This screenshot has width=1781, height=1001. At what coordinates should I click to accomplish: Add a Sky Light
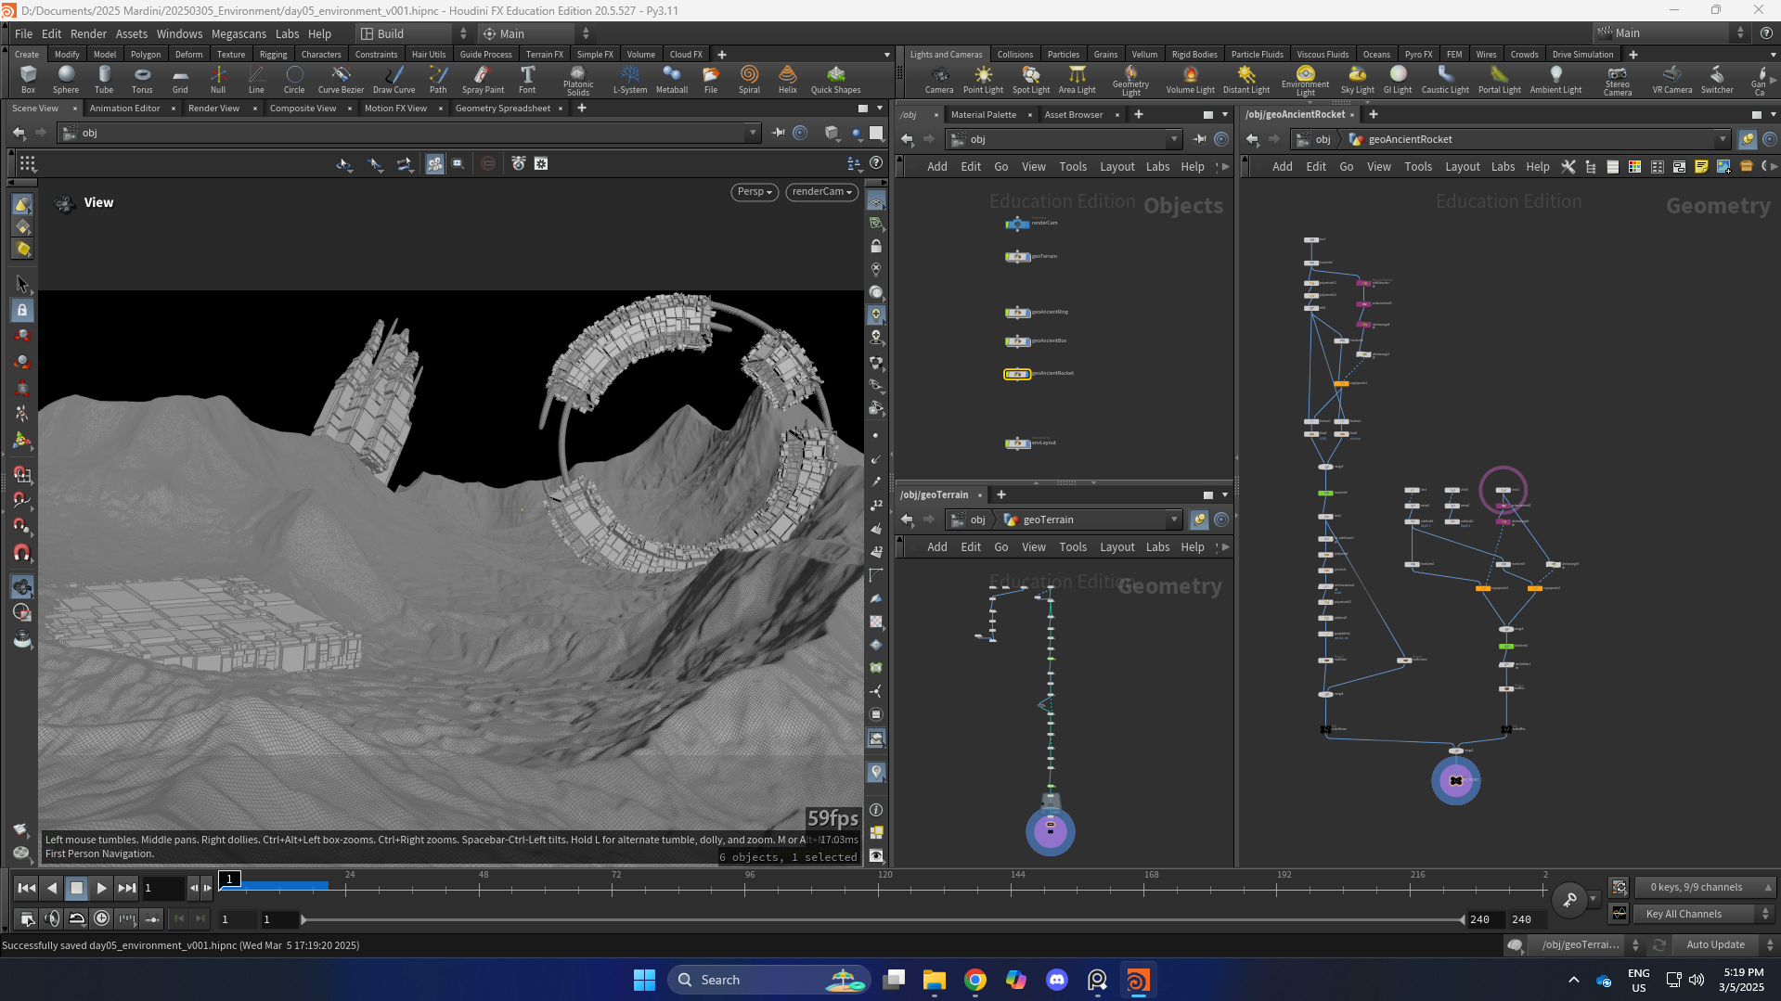click(x=1358, y=79)
